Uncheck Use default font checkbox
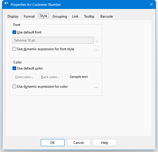Viewport: 158px width, 152px height. (x=14, y=32)
